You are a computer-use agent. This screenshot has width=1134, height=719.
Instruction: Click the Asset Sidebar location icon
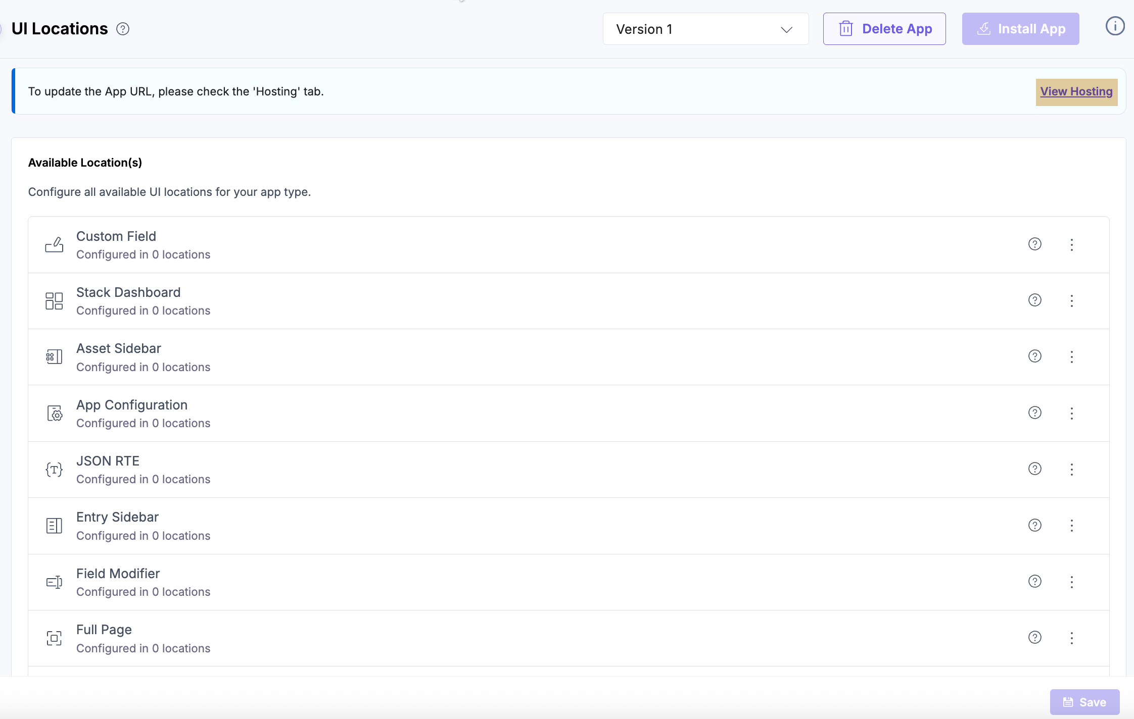pyautogui.click(x=54, y=357)
